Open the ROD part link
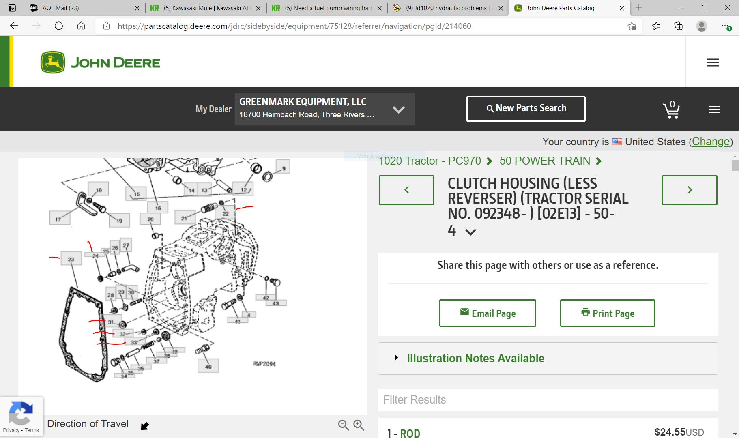 click(410, 433)
